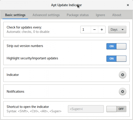Click the Indicator row label

(x=13, y=75)
